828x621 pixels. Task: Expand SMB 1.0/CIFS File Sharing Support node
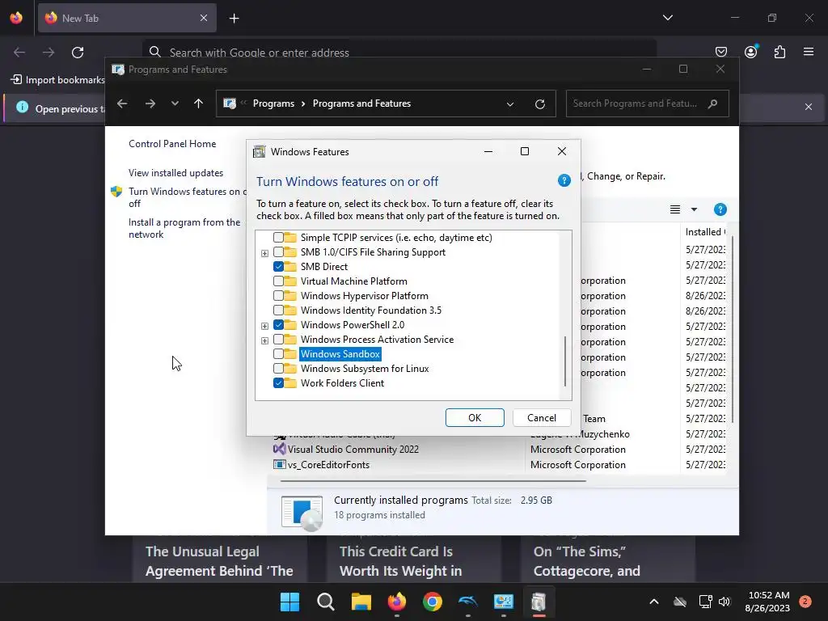[x=264, y=253]
